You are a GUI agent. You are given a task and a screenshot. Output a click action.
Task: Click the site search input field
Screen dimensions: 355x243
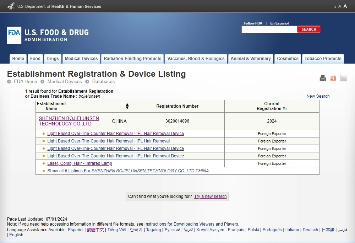[x=269, y=29]
